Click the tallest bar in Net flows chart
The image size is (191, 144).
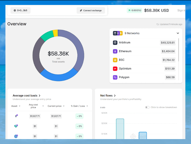tap(120, 129)
